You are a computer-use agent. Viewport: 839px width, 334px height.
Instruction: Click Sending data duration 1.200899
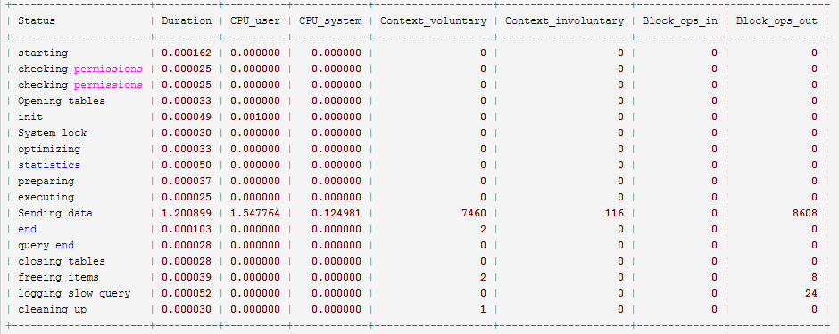coord(187,213)
